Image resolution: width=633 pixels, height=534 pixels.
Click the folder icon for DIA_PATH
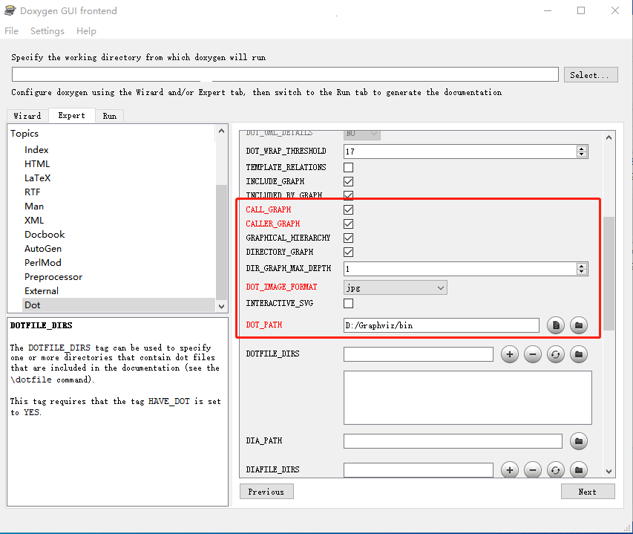point(579,441)
